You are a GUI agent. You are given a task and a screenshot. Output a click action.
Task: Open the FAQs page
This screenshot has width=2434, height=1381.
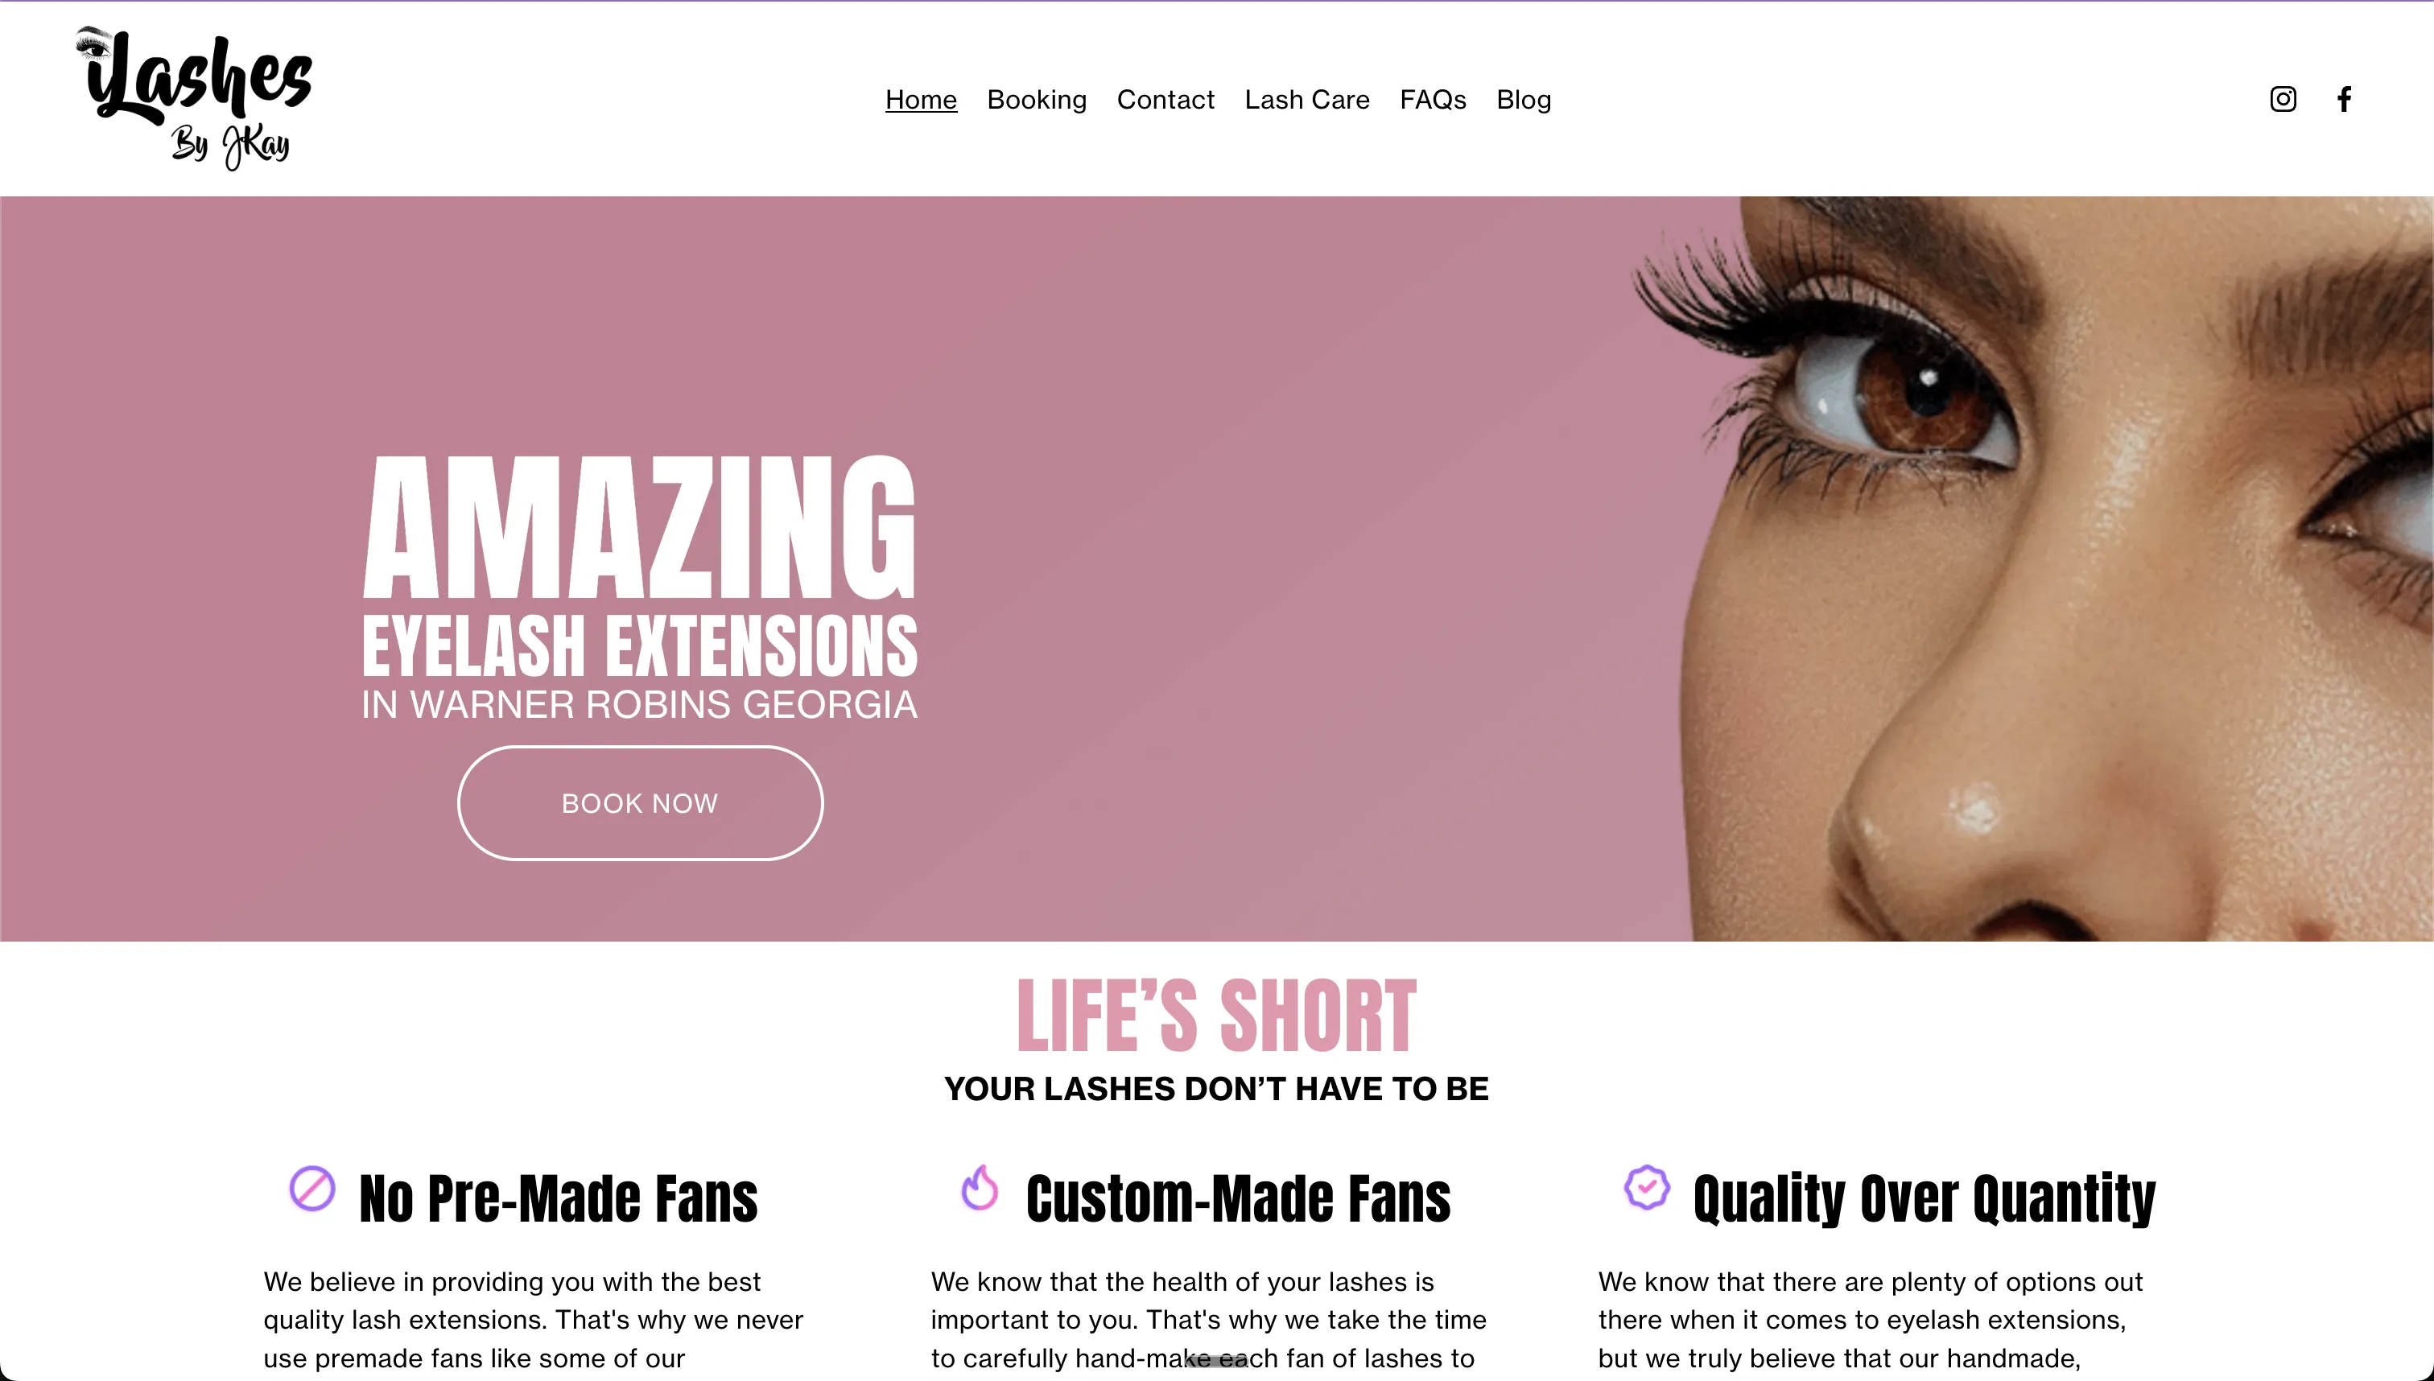pos(1434,100)
